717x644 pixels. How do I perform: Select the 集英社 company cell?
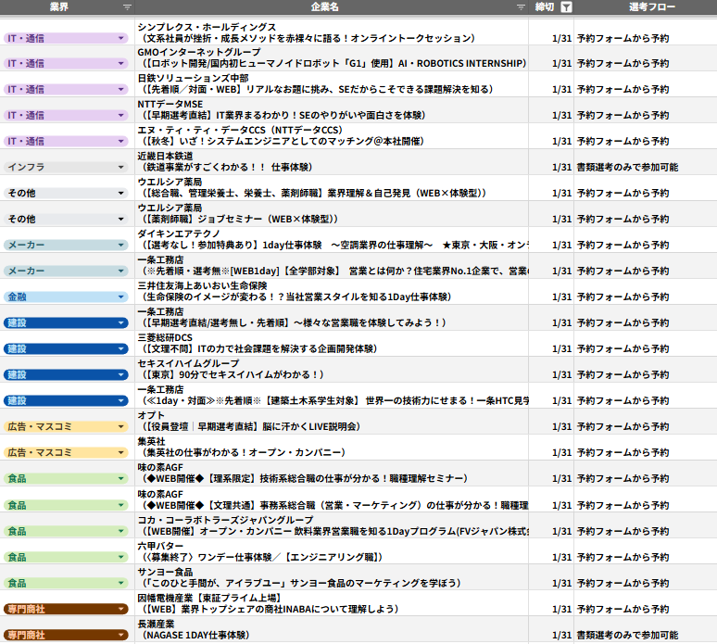332,448
